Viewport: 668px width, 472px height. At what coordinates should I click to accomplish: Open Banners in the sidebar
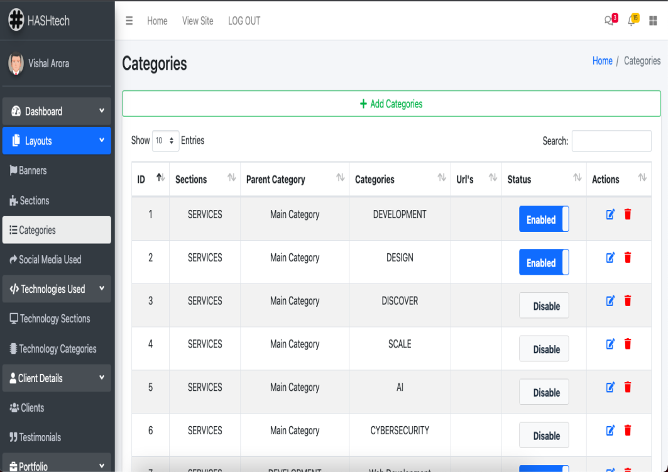tap(33, 170)
